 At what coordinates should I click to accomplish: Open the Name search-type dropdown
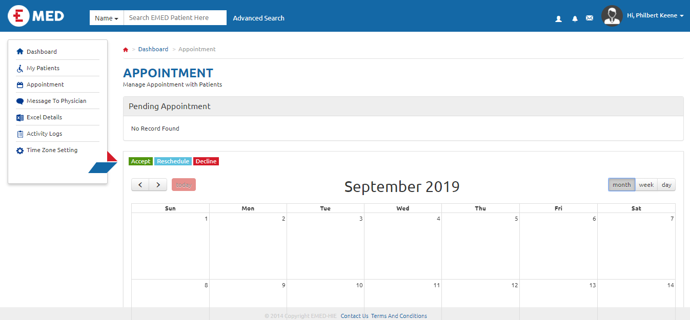[x=107, y=18]
